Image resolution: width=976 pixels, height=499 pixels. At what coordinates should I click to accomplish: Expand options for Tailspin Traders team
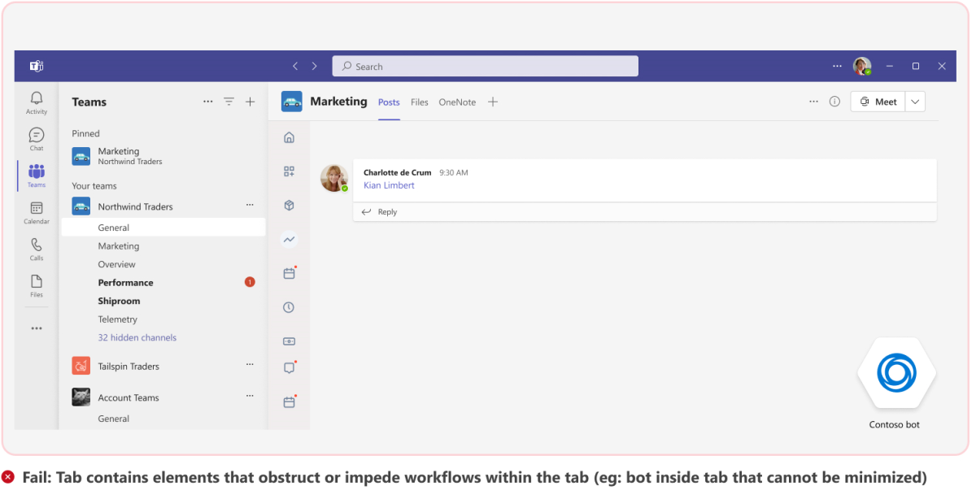pyautogui.click(x=250, y=364)
